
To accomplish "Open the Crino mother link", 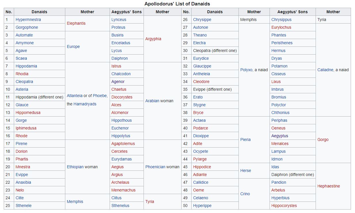I will click(245, 194).
